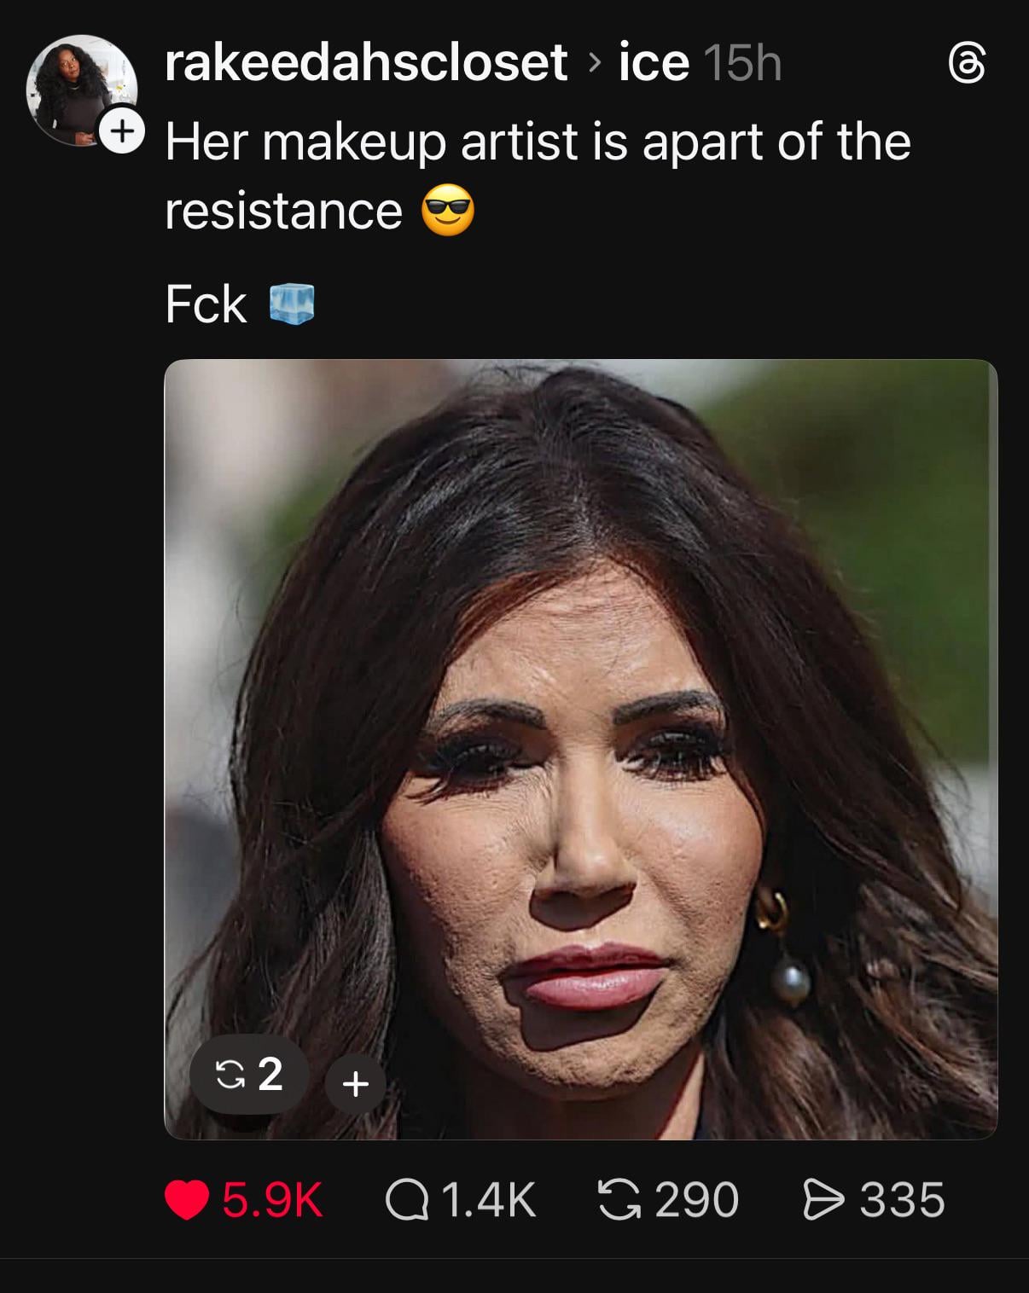Tap the repost pill showing 2 on the photo
1029x1293 pixels.
pyautogui.click(x=249, y=1075)
